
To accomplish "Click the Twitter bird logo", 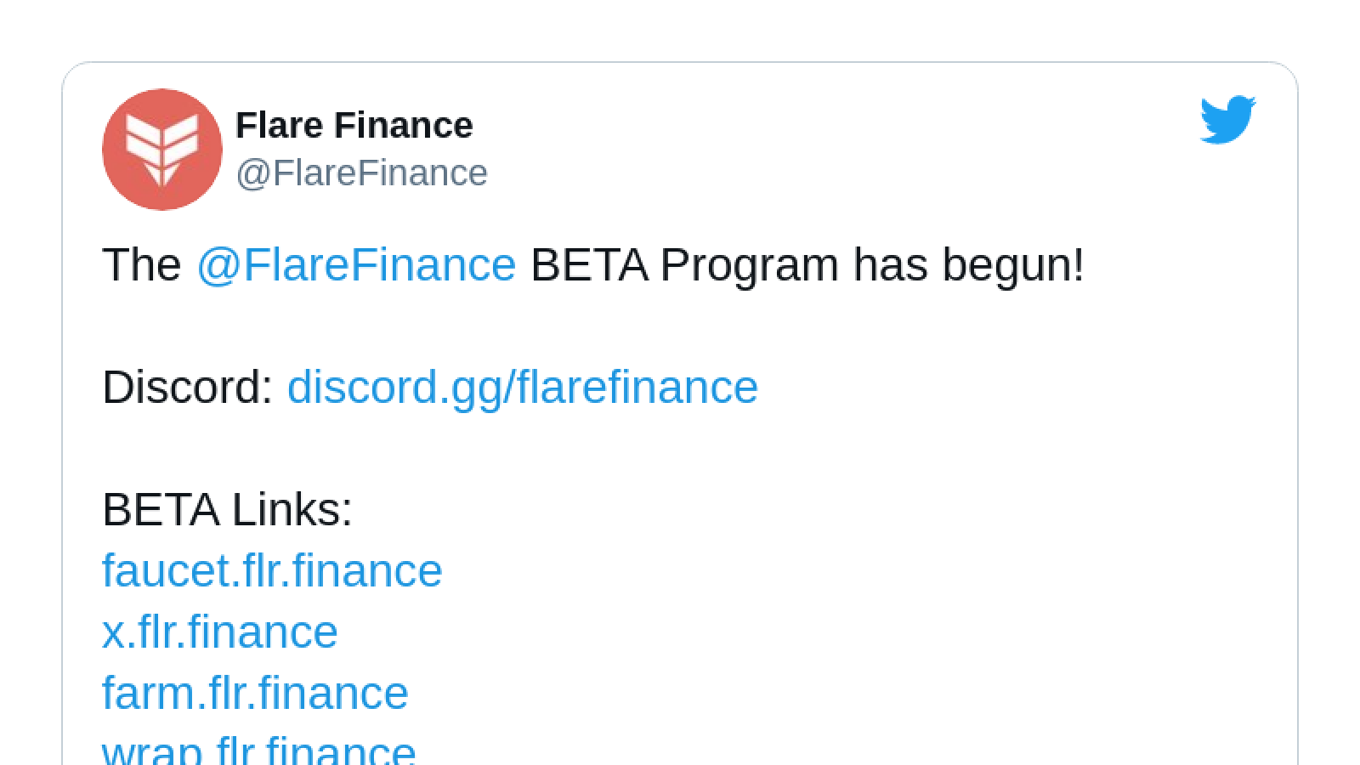I will (1227, 120).
